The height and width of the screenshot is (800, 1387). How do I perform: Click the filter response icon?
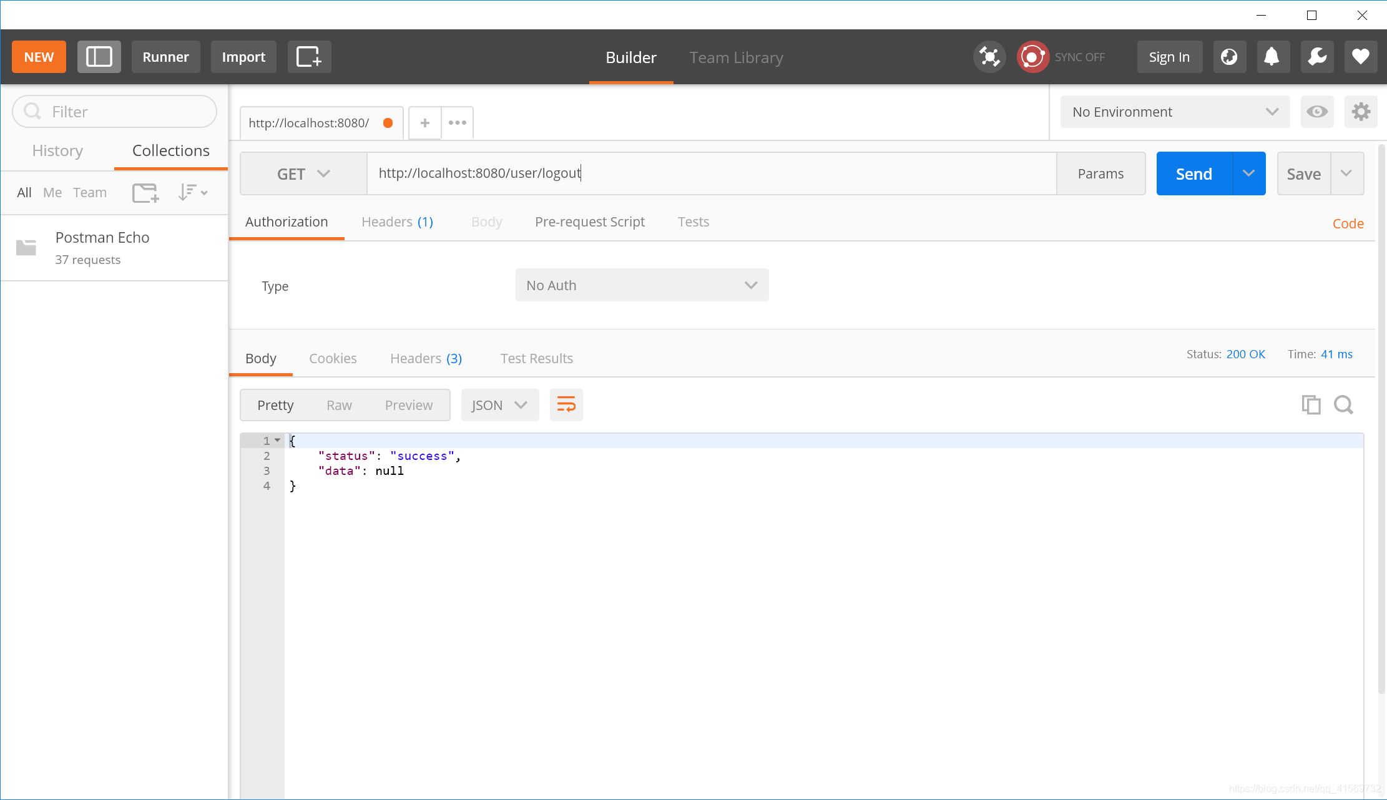click(1343, 404)
